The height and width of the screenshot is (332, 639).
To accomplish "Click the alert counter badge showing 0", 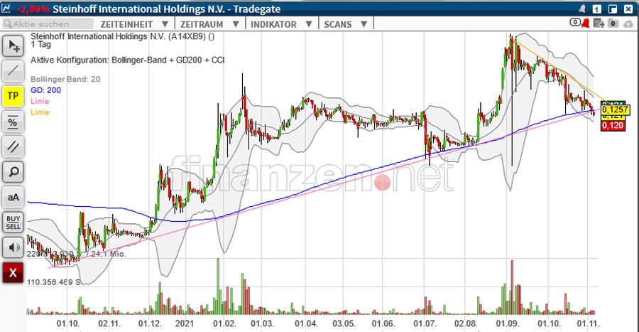I will click(x=575, y=23).
